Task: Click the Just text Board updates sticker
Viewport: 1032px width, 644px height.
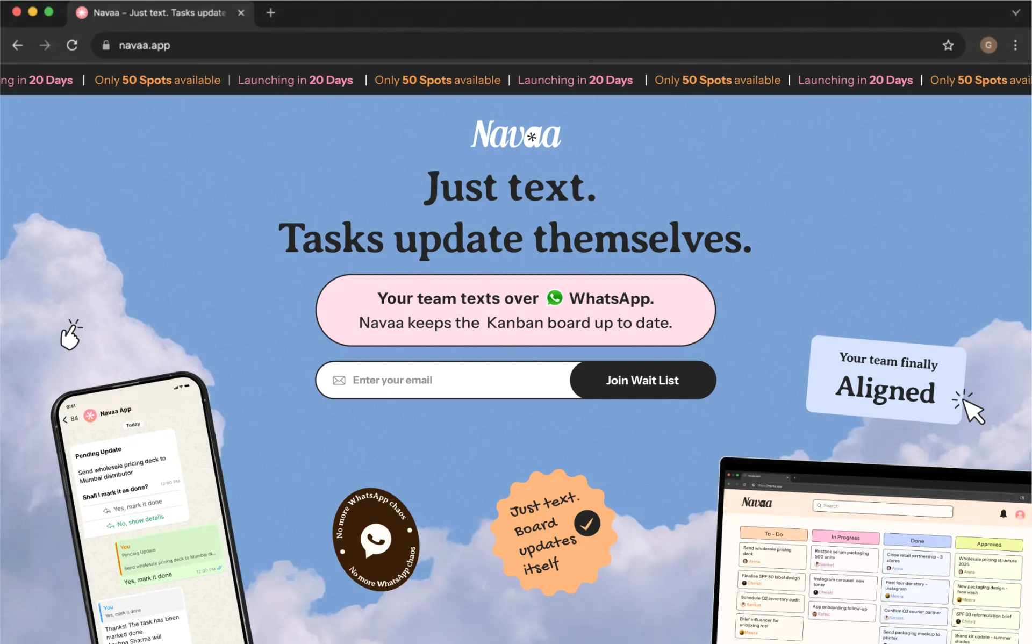Action: coord(554,532)
